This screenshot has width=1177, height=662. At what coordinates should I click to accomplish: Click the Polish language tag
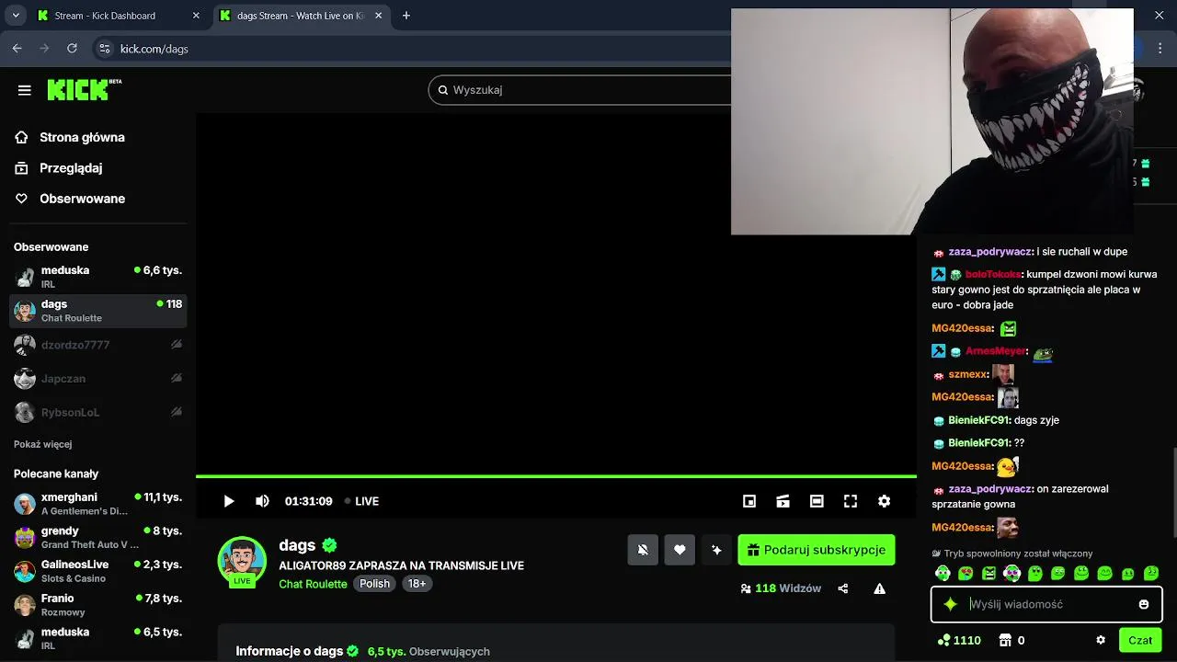click(374, 584)
